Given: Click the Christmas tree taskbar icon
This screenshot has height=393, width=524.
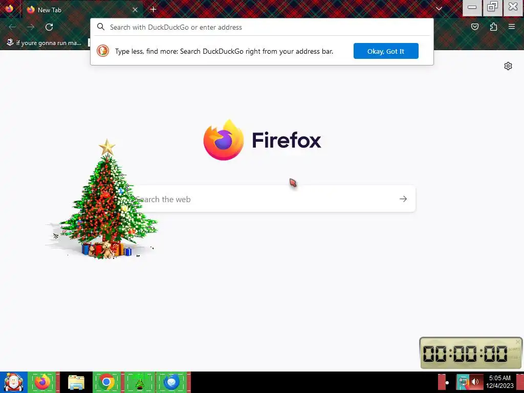Looking at the screenshot, I should coord(140,383).
